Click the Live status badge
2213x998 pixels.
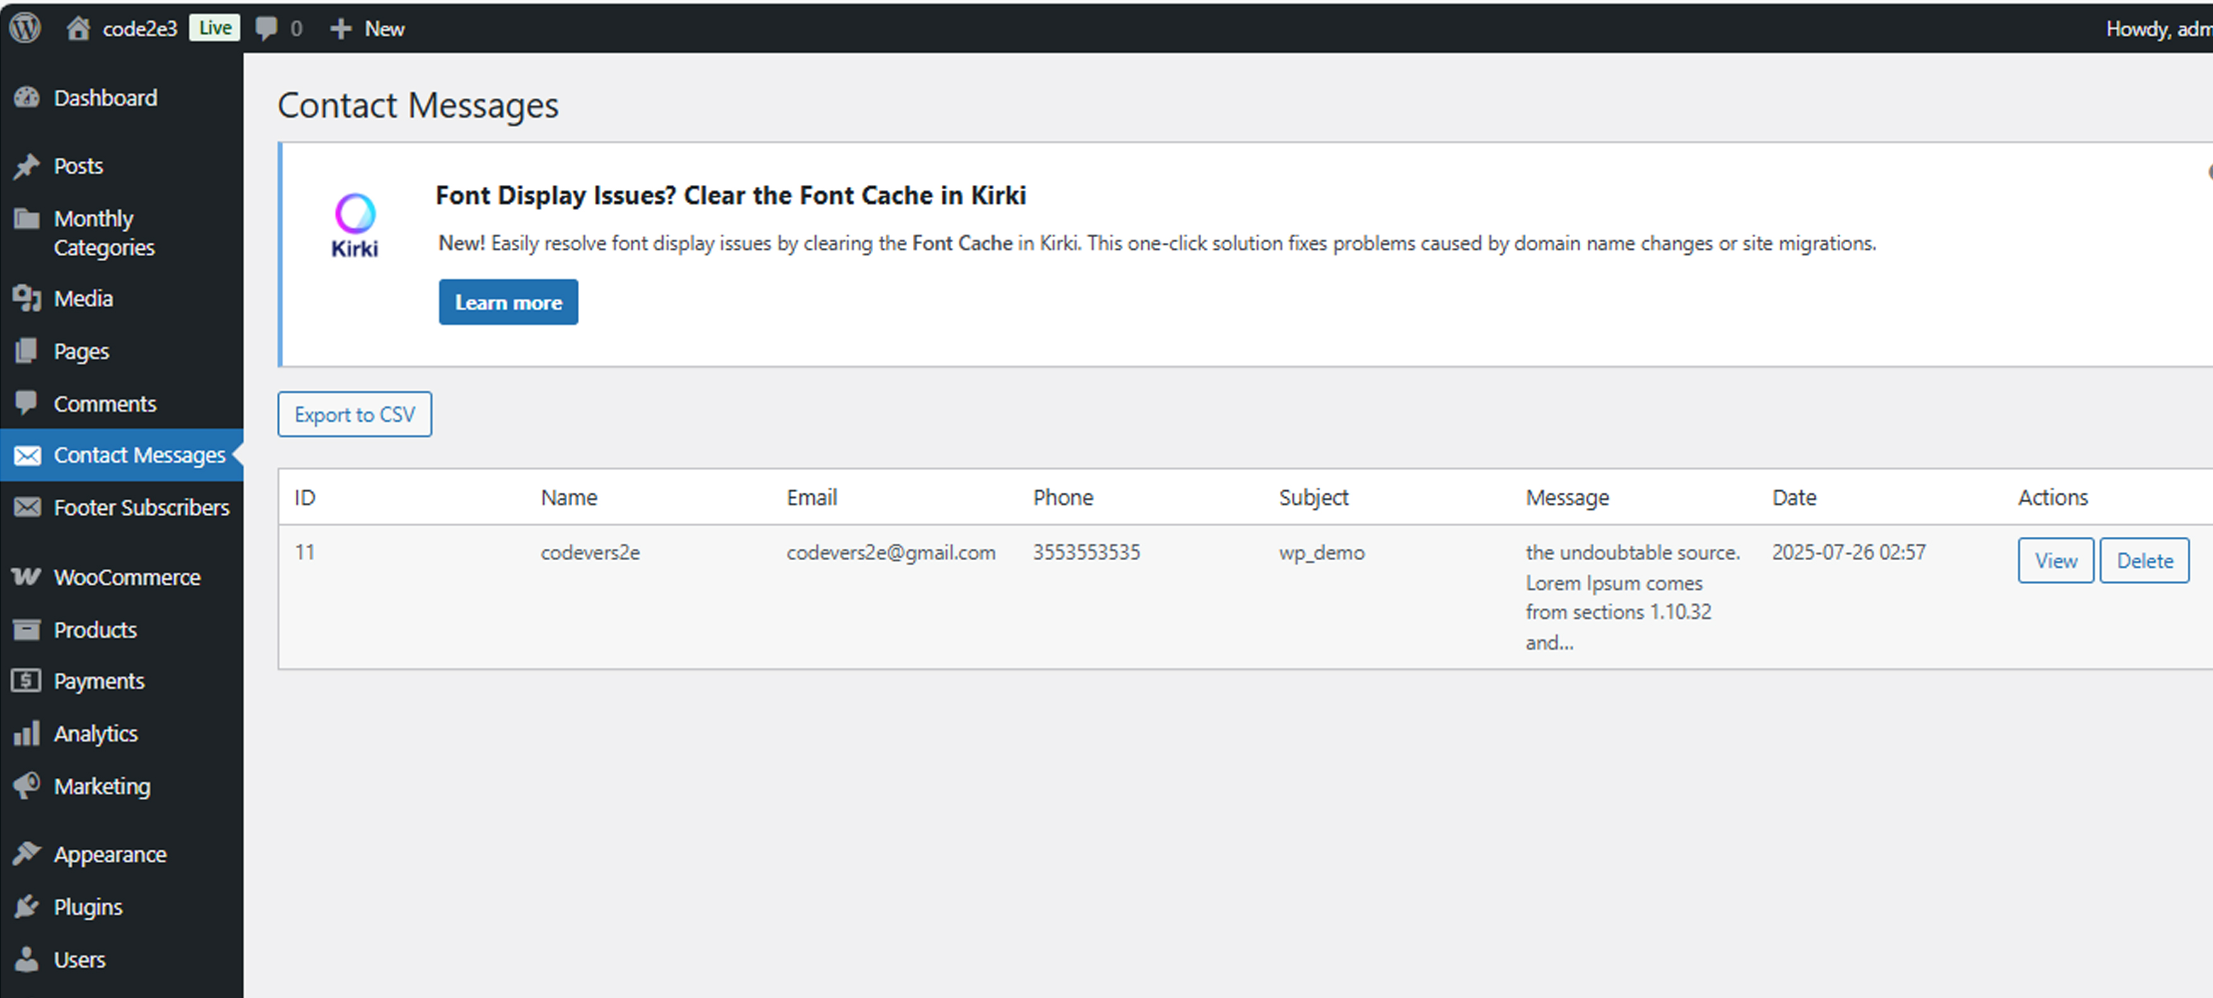(214, 28)
